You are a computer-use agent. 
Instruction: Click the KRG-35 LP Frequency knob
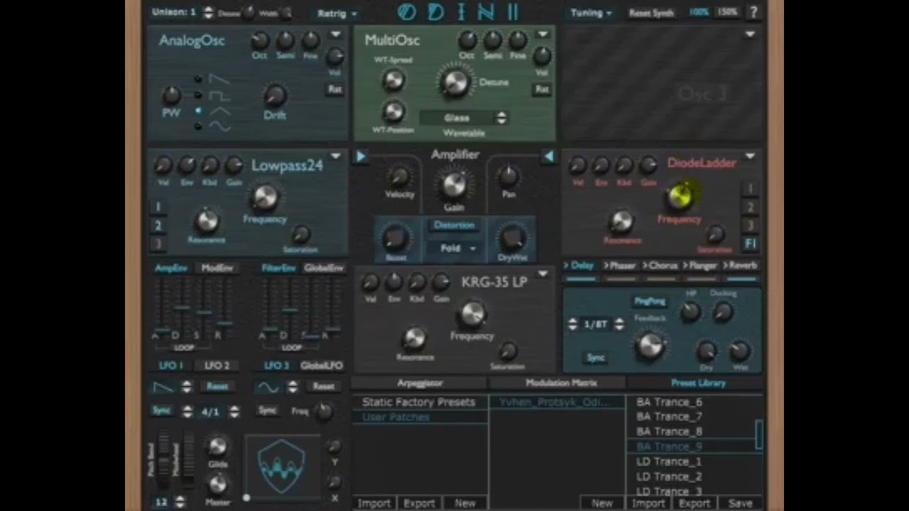[x=472, y=314]
